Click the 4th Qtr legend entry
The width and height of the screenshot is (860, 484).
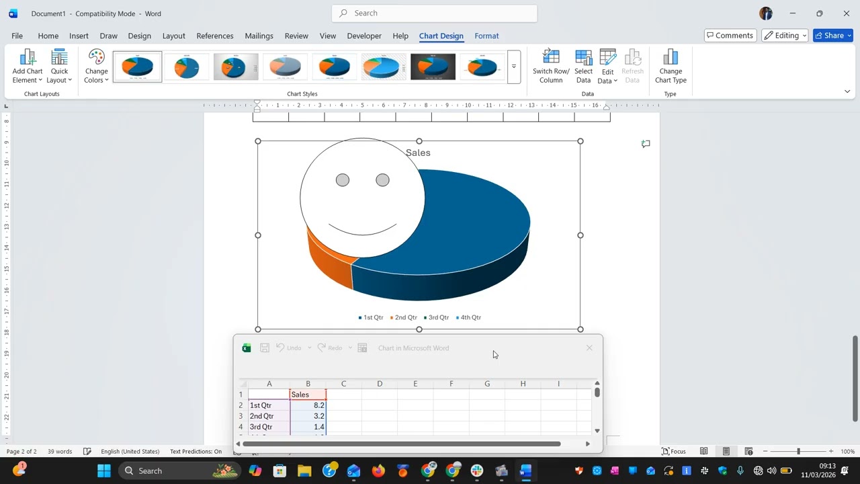pyautogui.click(x=468, y=317)
